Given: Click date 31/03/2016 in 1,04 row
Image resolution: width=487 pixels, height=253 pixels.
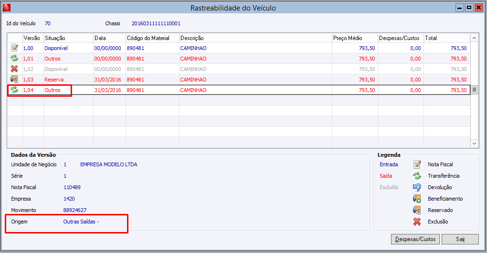Looking at the screenshot, I should click(107, 90).
